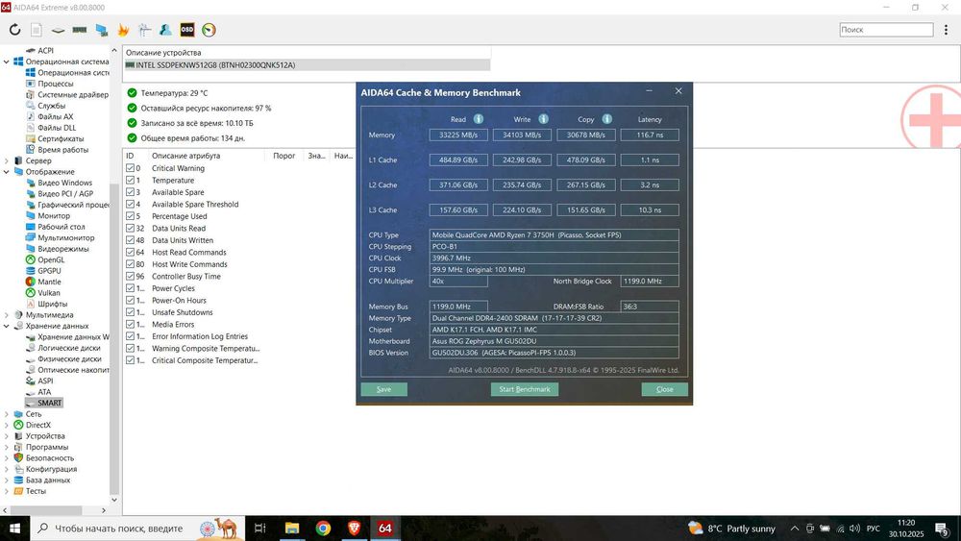Expand the Сеть tree node
Screen dimensions: 961x541
coord(6,414)
